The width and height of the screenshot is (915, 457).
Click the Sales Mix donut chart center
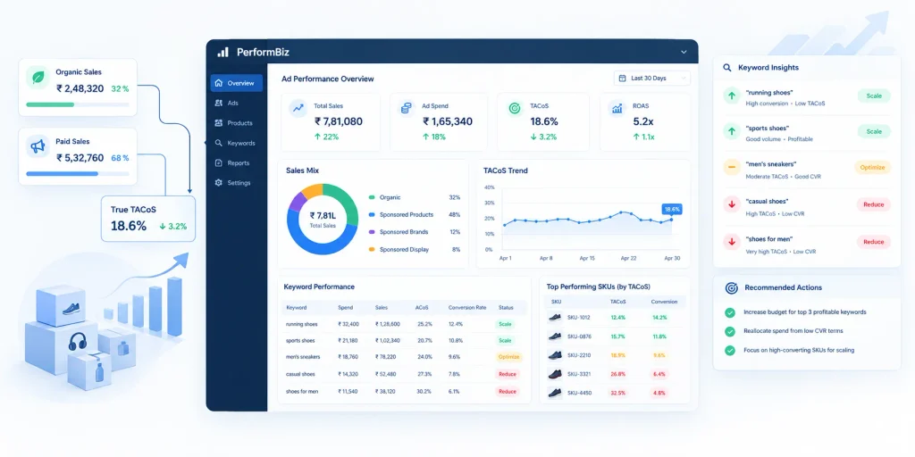323,220
